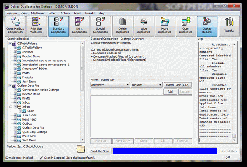Click the Add filter button
This screenshot has height=167, width=247.
(170, 92)
